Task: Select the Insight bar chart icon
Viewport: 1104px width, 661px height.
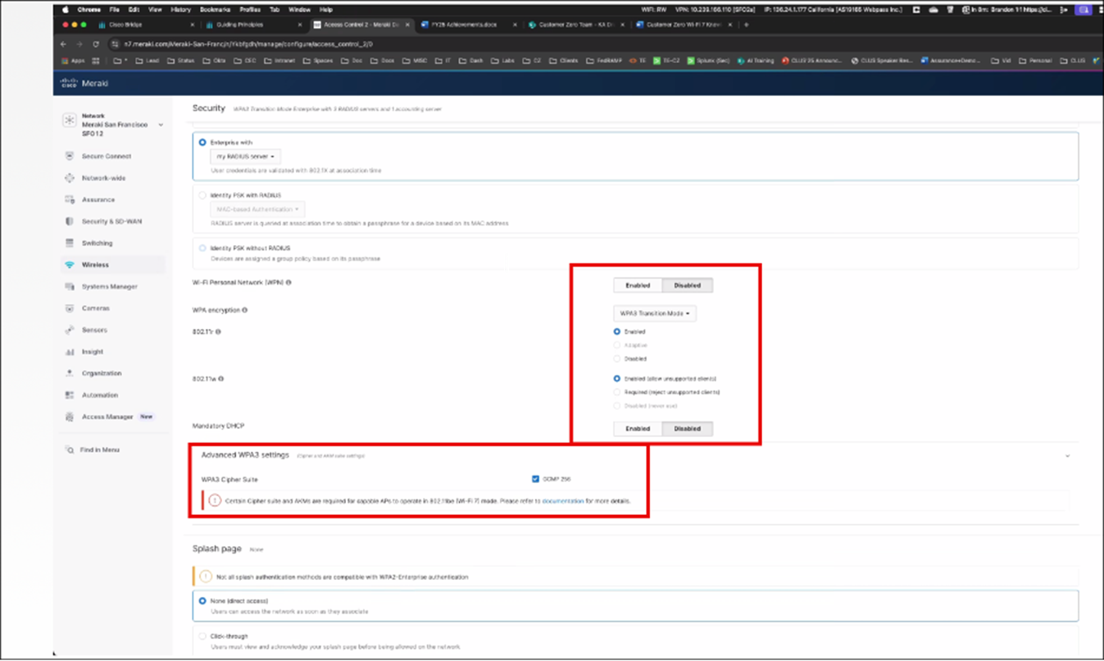Action: click(x=70, y=352)
